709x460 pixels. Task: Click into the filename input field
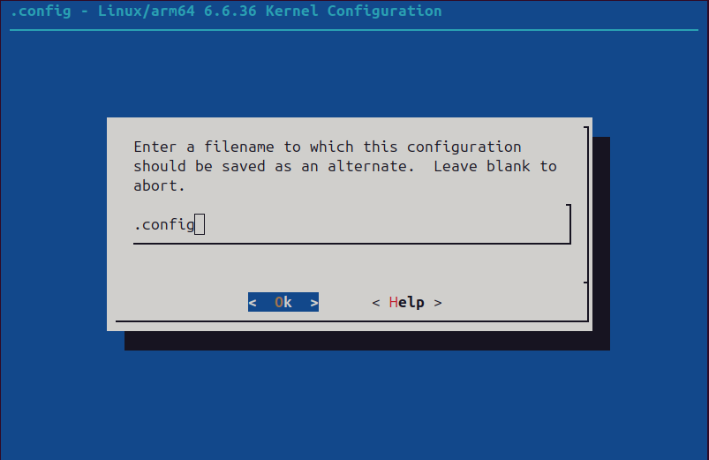(x=353, y=224)
